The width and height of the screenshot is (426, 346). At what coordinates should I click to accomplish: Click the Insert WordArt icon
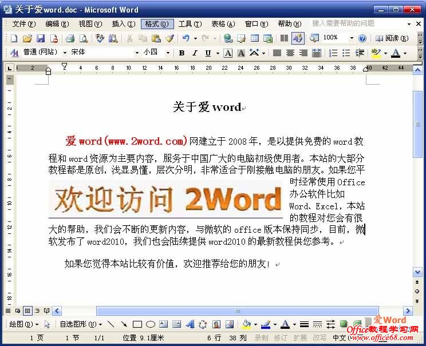coord(190,324)
